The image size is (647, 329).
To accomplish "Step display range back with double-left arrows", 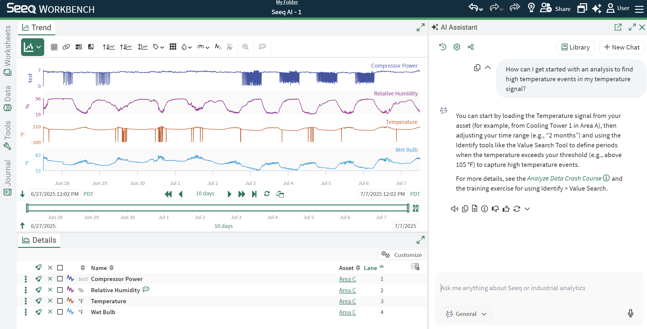I will pos(168,194).
